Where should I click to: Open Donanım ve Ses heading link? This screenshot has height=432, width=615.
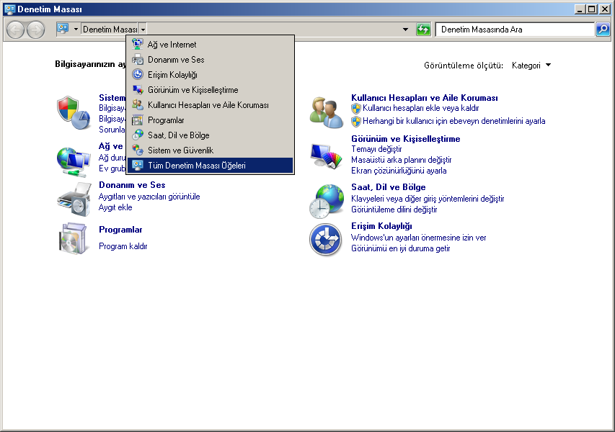click(132, 185)
